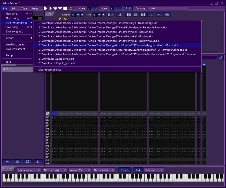Open the Volume: 15 dropdown

(80, 170)
